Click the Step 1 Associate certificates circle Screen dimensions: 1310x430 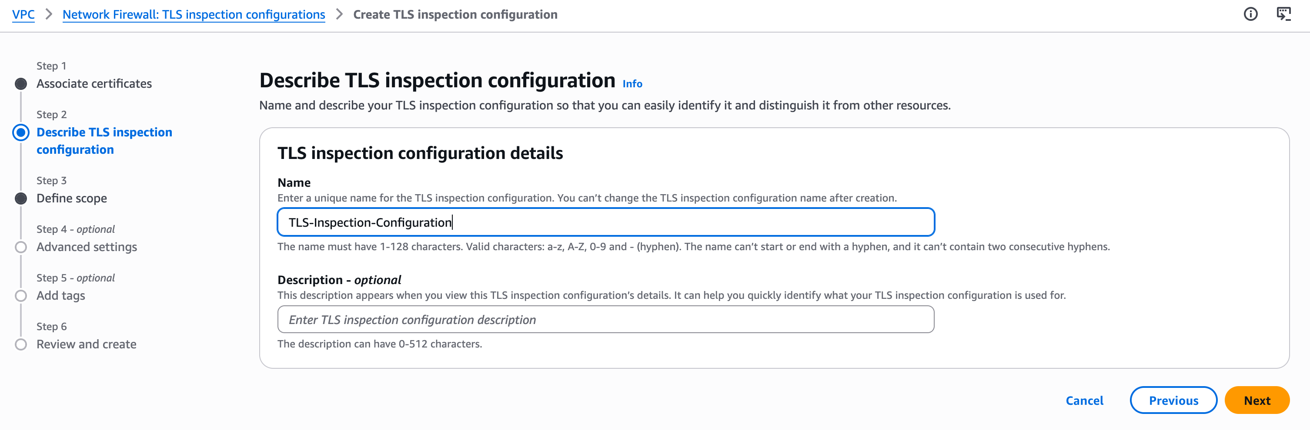pyautogui.click(x=21, y=84)
